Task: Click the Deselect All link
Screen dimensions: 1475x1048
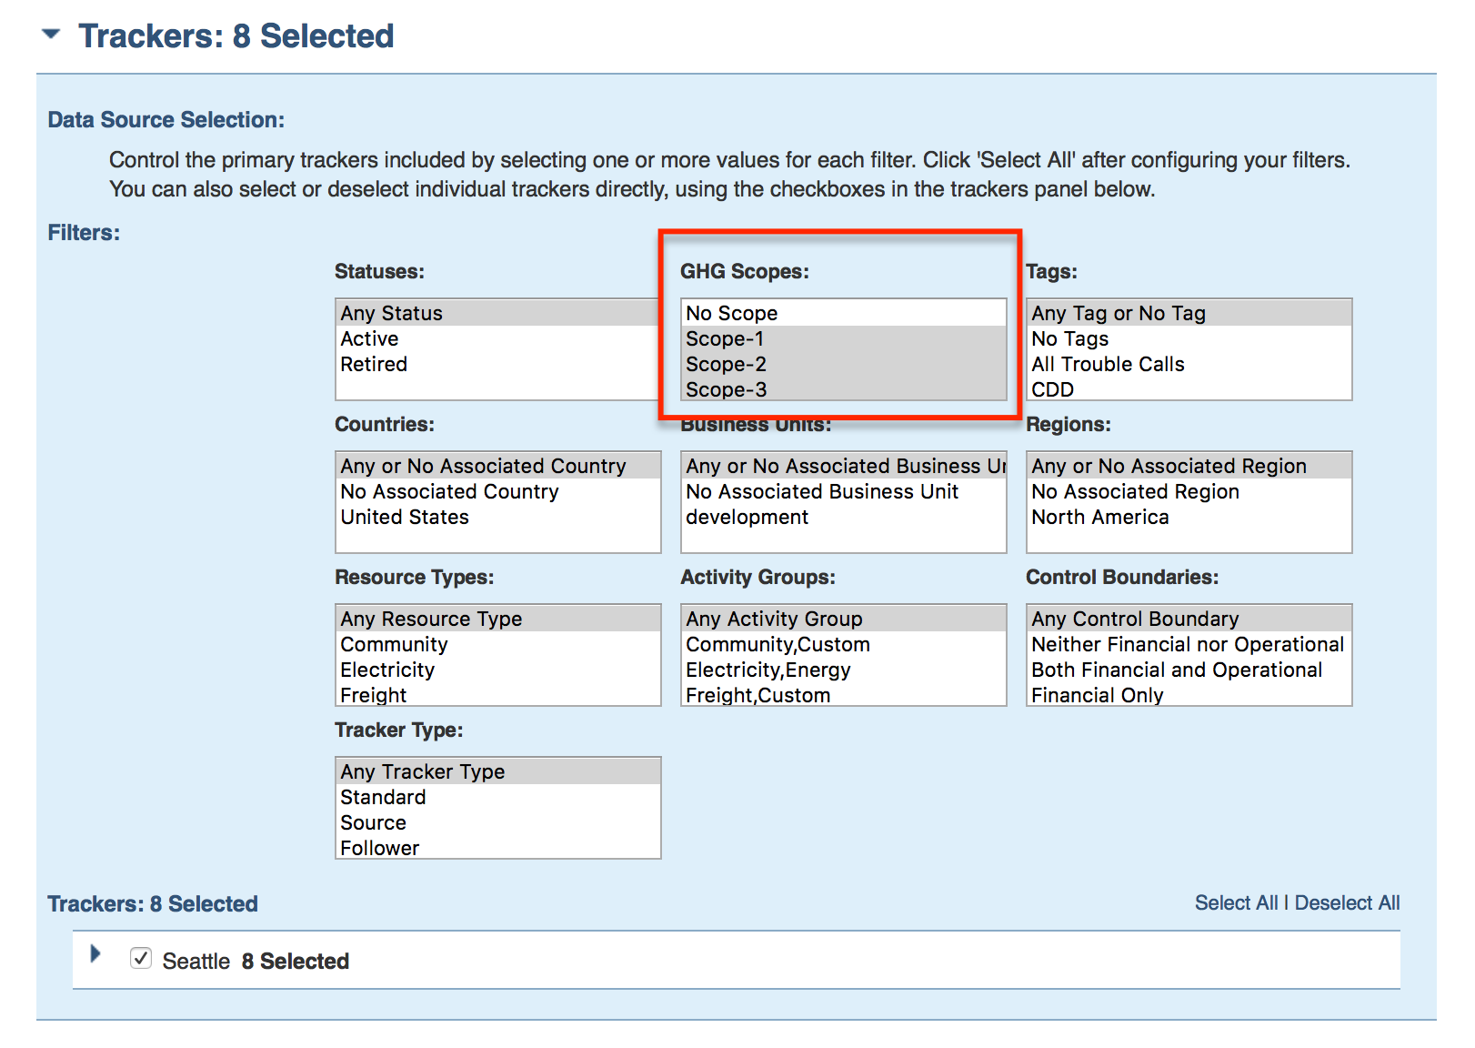Action: point(1346,902)
